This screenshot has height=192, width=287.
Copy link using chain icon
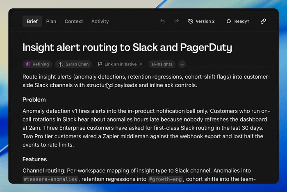tap(263, 21)
